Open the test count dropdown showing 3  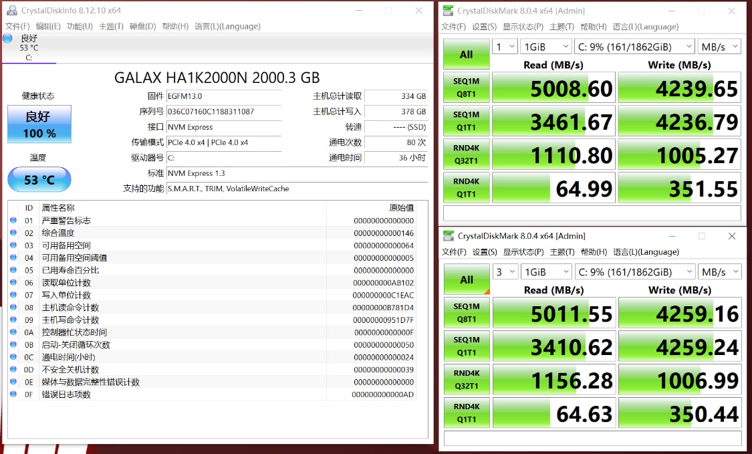(505, 271)
